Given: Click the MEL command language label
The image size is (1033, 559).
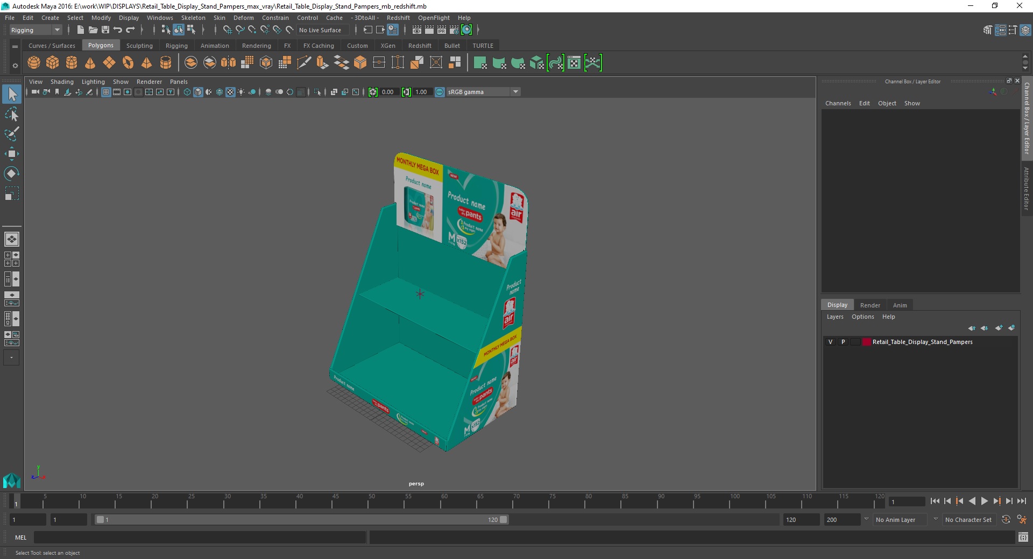Looking at the screenshot, I should pyautogui.click(x=20, y=537).
